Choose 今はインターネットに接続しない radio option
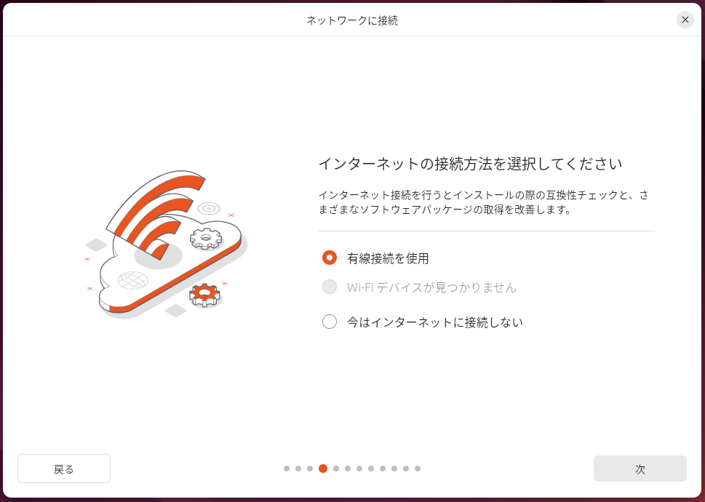Viewport: 705px width, 502px height. tap(329, 322)
